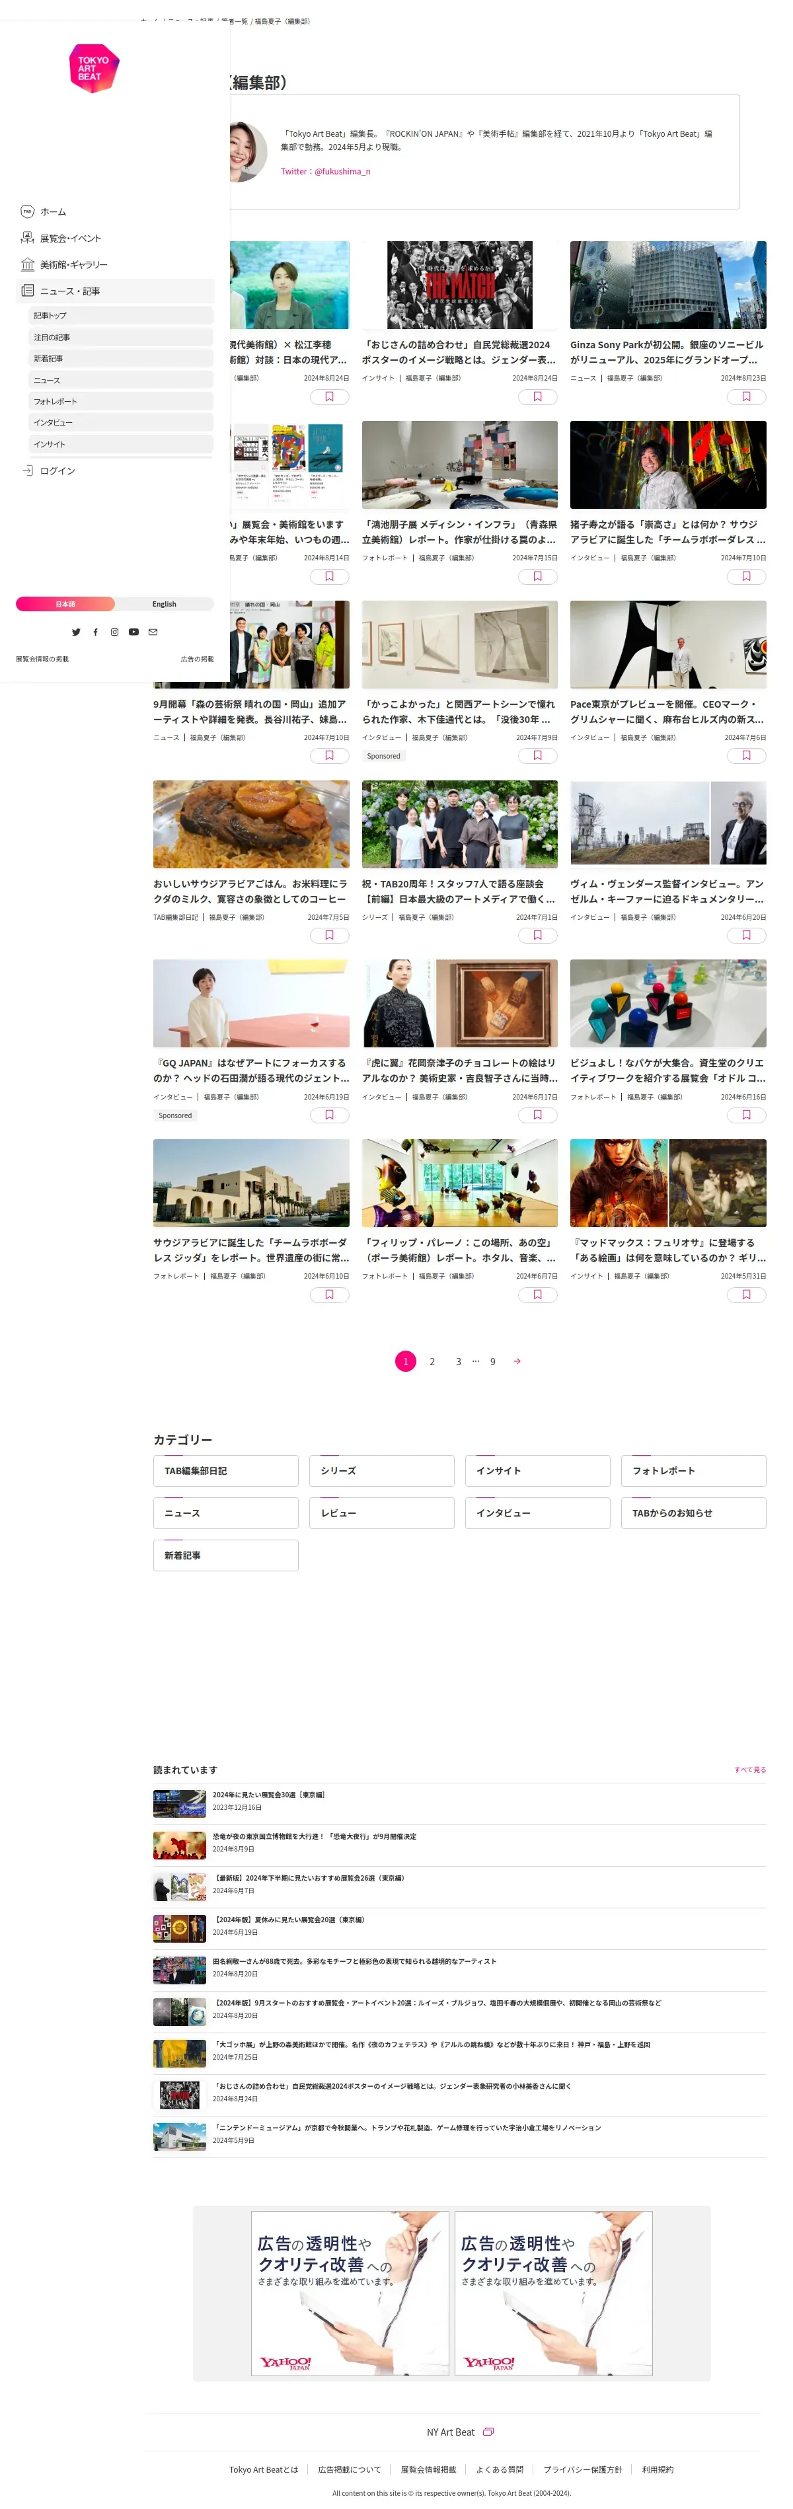Open the よくある質問 footer link
This screenshot has height=2509, width=793.
pyautogui.click(x=499, y=2469)
